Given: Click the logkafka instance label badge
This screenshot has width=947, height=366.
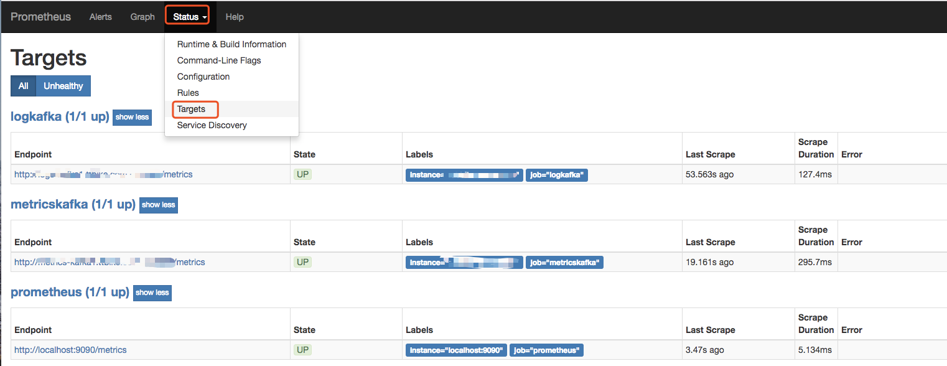Looking at the screenshot, I should (464, 175).
